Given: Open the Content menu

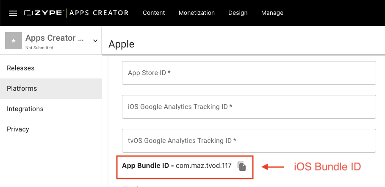Looking at the screenshot, I should click(x=154, y=13).
